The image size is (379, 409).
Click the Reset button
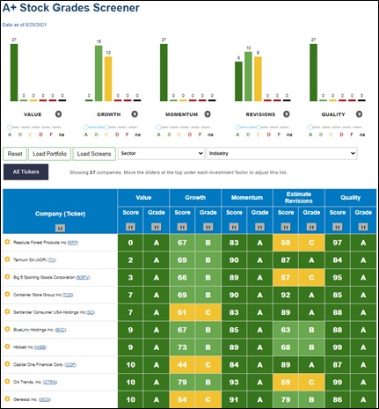coord(15,154)
